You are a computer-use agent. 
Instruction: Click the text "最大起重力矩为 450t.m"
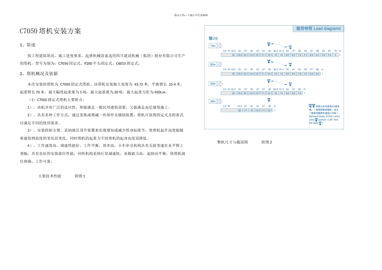point(147,92)
